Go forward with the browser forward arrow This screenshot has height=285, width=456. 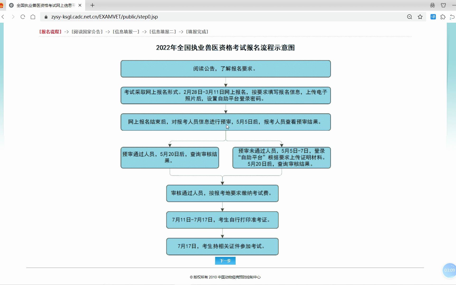(x=13, y=17)
